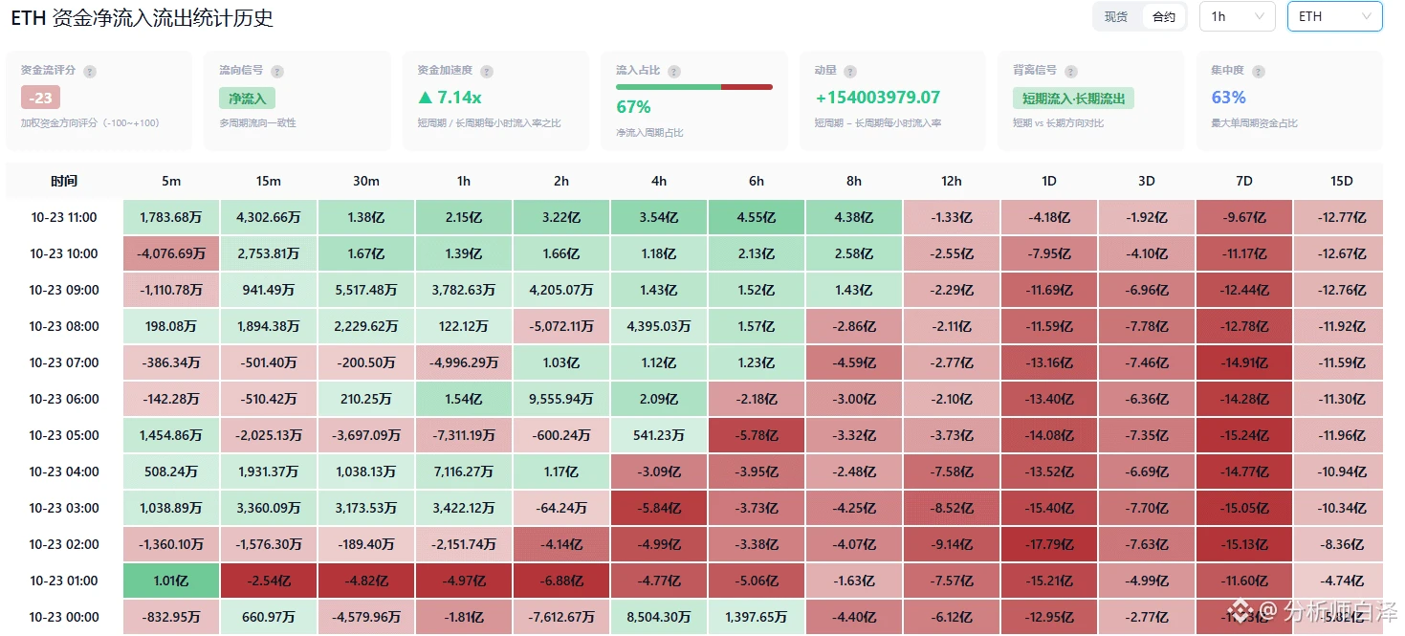Select the 5m column header

coord(171,181)
